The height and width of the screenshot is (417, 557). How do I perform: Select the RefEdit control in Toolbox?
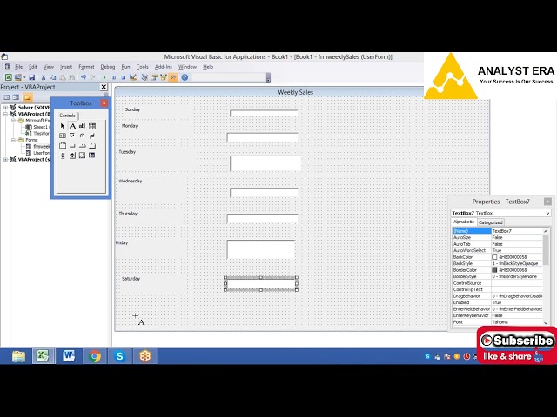92,156
